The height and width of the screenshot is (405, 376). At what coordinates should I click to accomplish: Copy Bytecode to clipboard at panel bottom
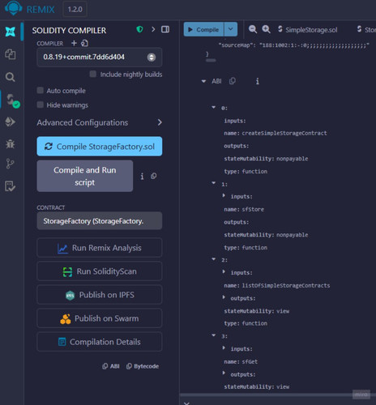143,366
